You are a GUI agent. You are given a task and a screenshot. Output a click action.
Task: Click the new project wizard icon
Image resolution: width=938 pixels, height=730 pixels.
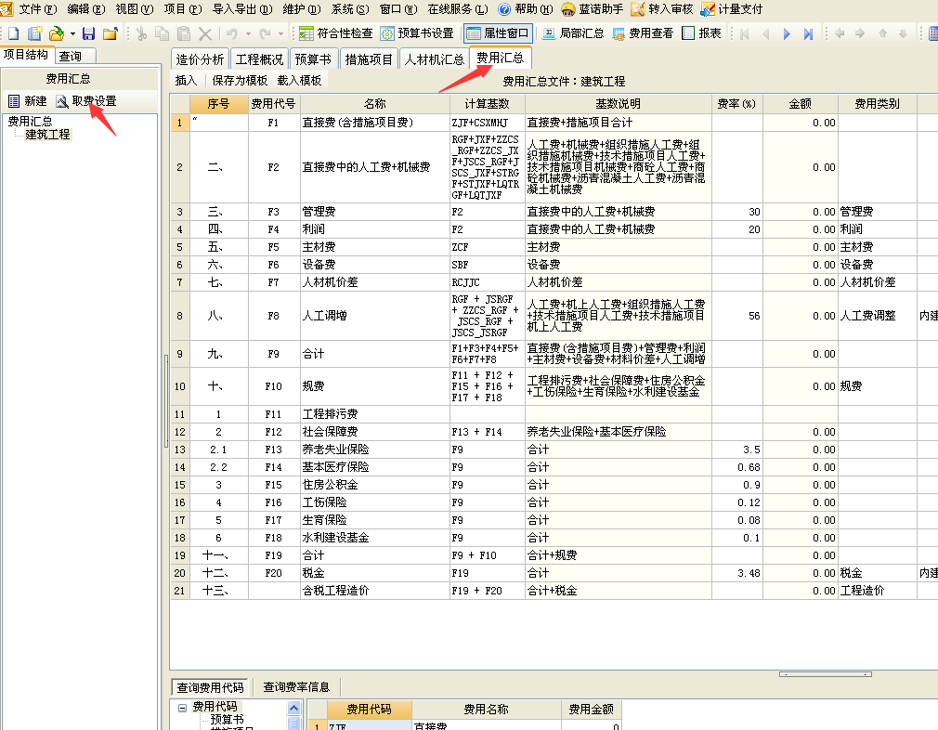pyautogui.click(x=34, y=33)
